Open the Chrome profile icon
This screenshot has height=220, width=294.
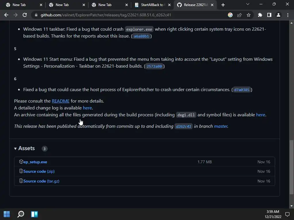278,15
